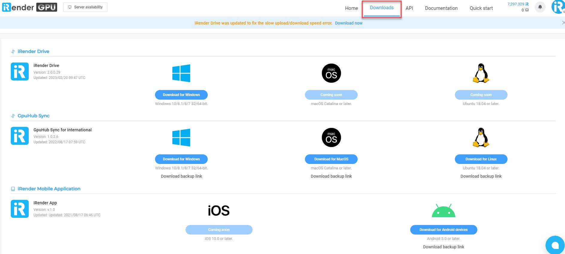The image size is (565, 254).
Task: Click the Windows logo under iRender Drive
Action: (x=181, y=73)
